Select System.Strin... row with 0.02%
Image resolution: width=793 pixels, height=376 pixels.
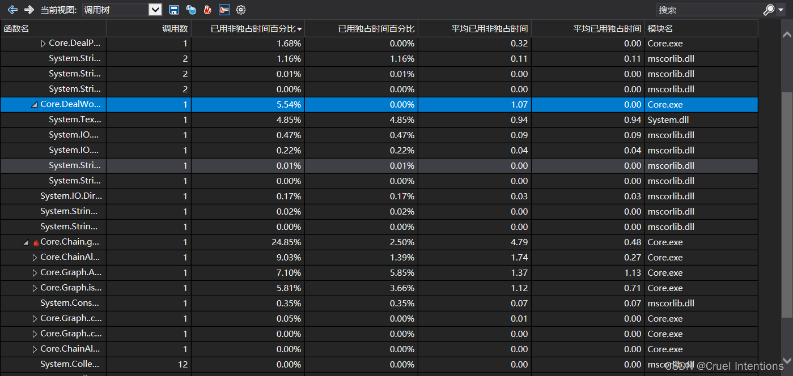coord(379,212)
